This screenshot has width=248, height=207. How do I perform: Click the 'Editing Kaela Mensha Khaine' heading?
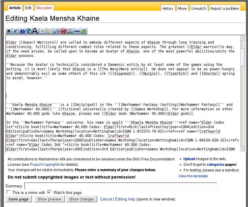point(52,18)
